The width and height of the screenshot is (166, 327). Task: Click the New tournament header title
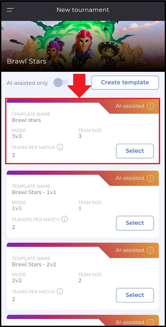point(83,10)
